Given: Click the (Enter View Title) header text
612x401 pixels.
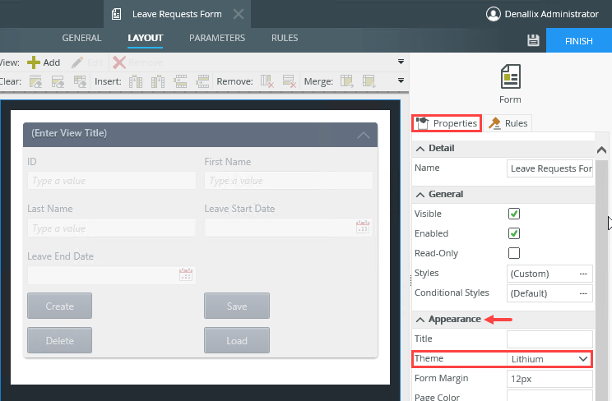Looking at the screenshot, I should [69, 133].
